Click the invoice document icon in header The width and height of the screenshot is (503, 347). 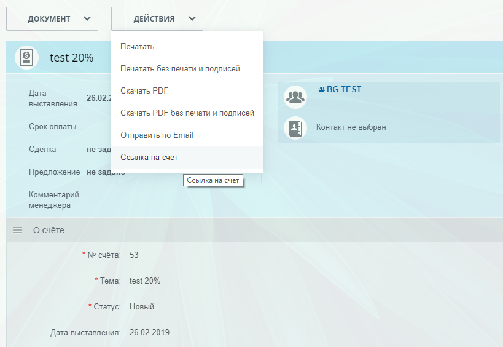click(26, 58)
